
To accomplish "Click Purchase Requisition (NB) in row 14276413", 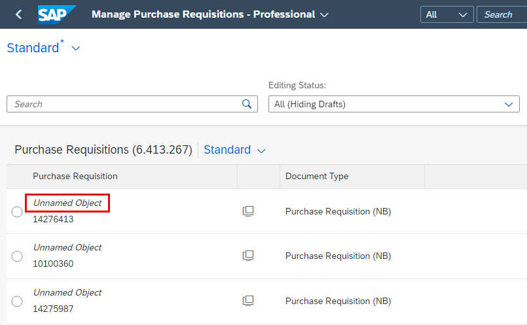I will tap(338, 211).
